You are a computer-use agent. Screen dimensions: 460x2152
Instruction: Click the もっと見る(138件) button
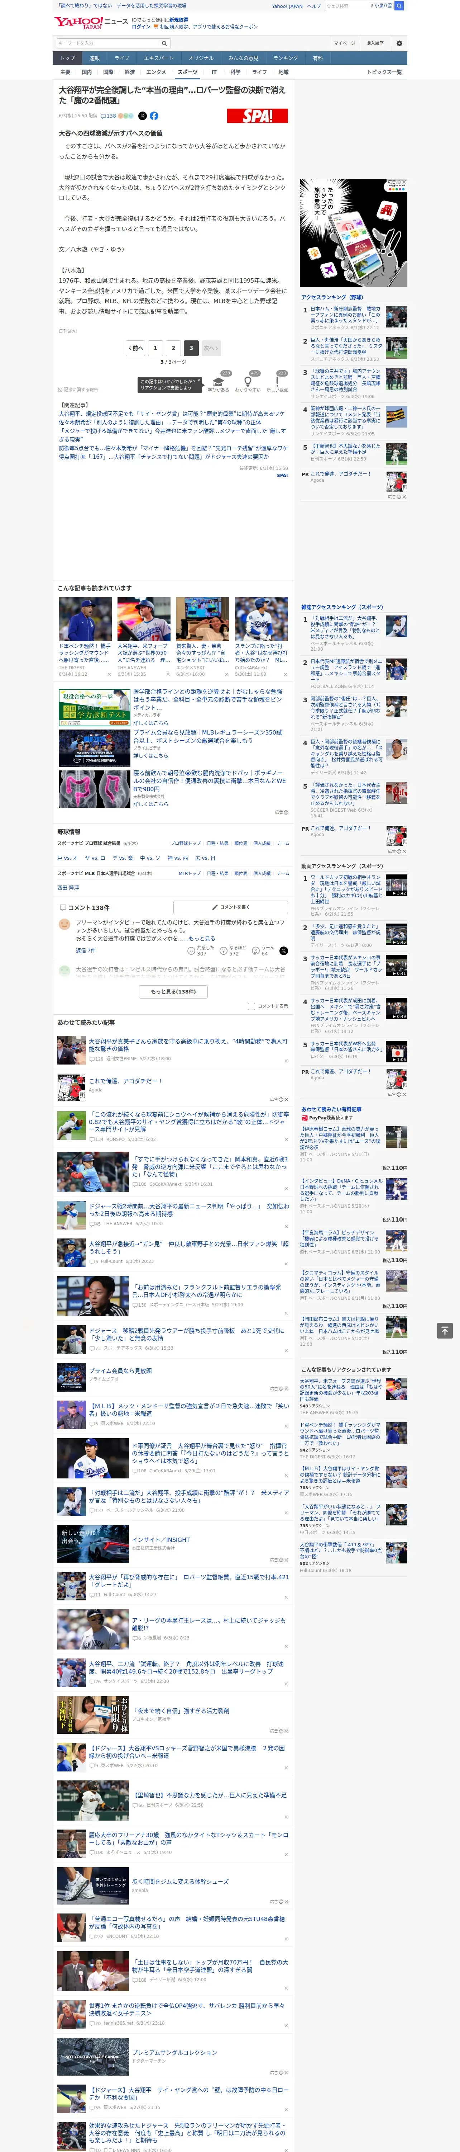pos(174,992)
